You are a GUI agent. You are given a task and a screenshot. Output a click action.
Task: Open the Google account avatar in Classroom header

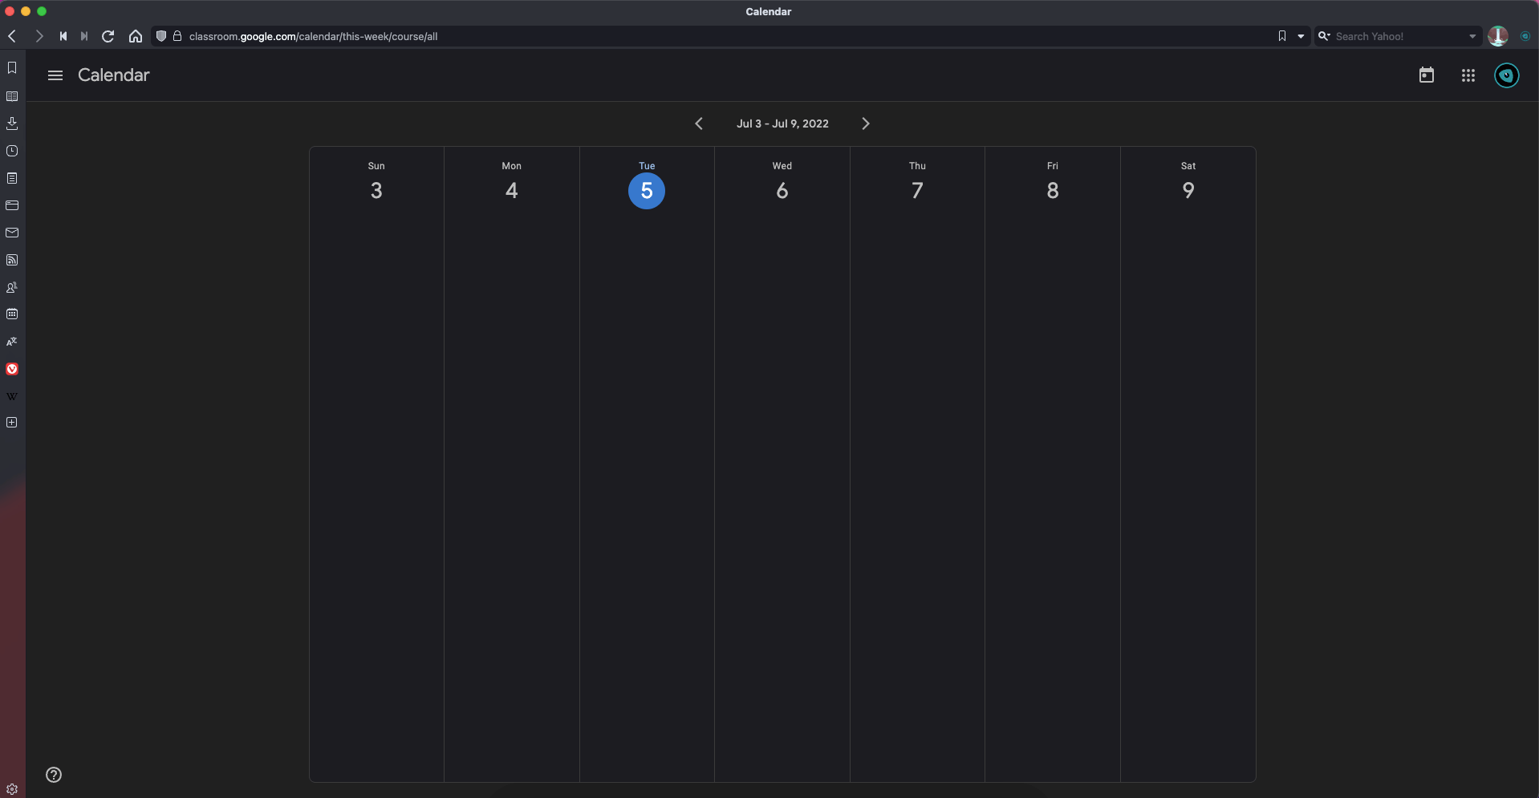1507,75
